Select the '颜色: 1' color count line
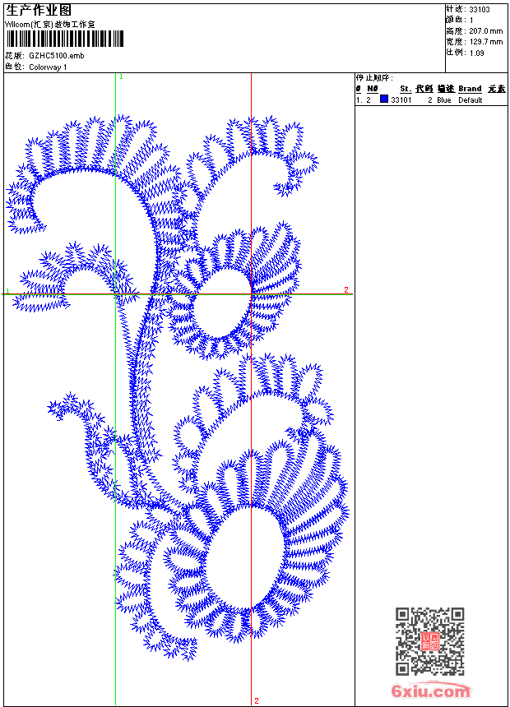The width and height of the screenshot is (510, 707). (460, 21)
